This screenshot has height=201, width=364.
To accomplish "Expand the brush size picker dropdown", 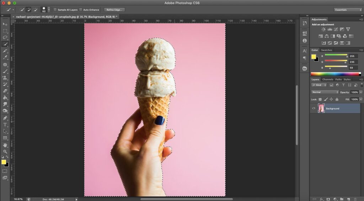I will click(49, 10).
